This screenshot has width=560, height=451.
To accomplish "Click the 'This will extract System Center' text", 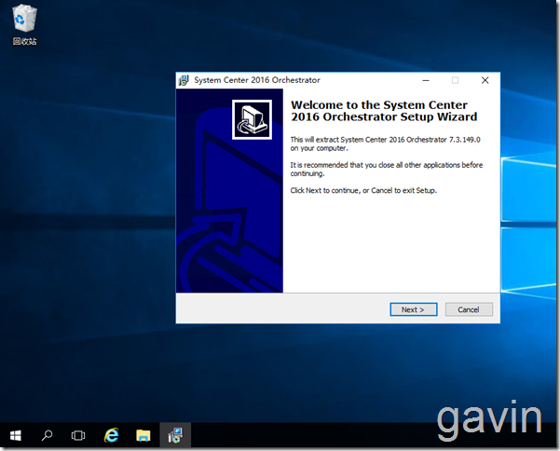I will click(386, 143).
